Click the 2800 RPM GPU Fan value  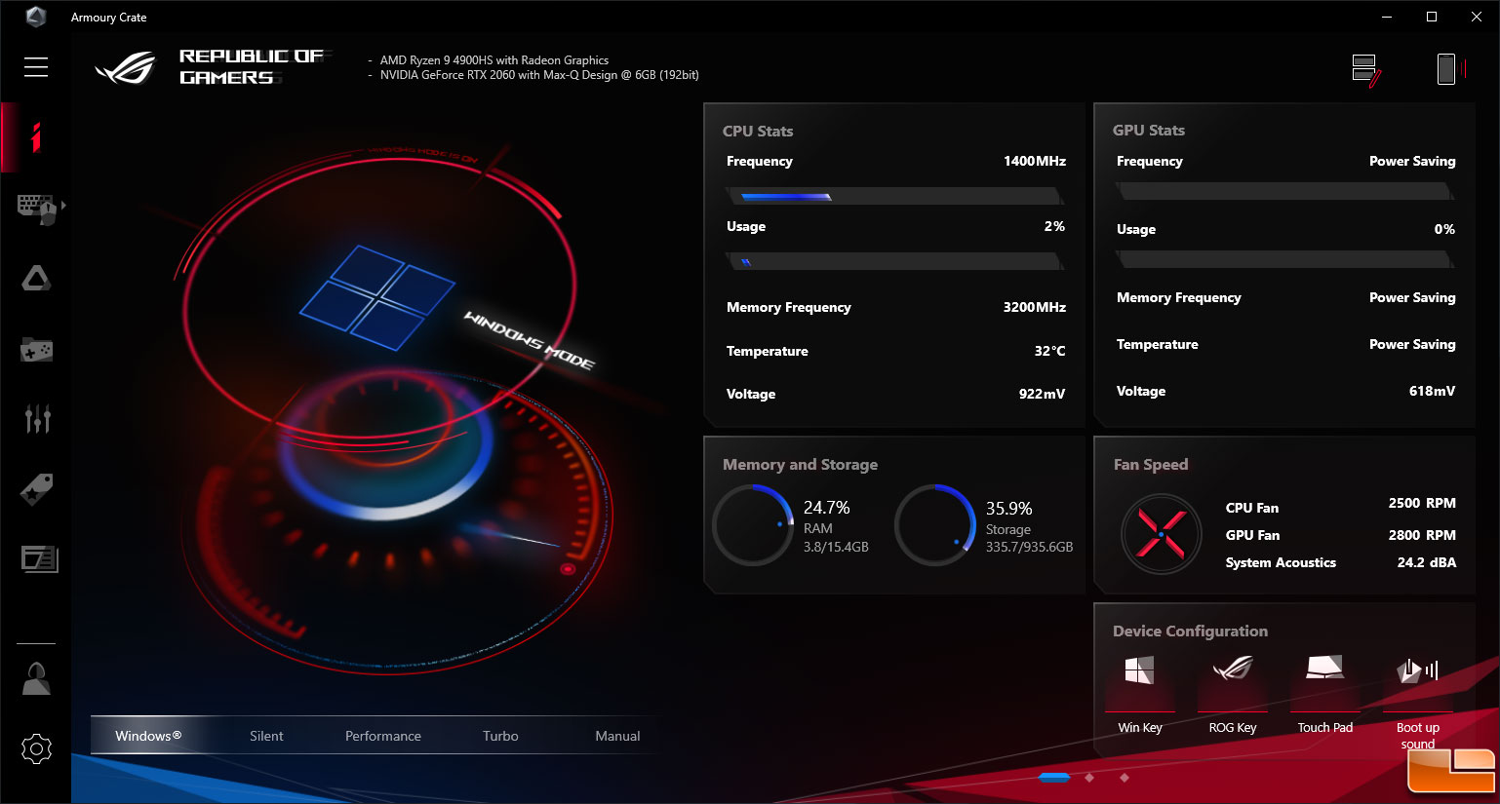(1422, 535)
